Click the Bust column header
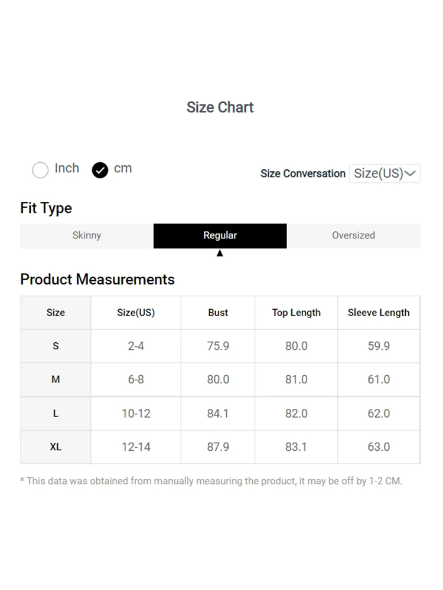 (218, 313)
